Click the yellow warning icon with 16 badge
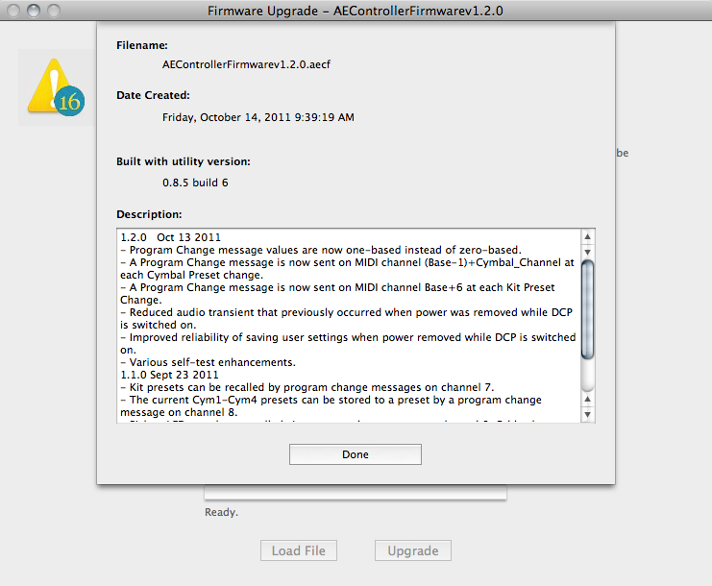This screenshot has height=586, width=712. tap(56, 88)
